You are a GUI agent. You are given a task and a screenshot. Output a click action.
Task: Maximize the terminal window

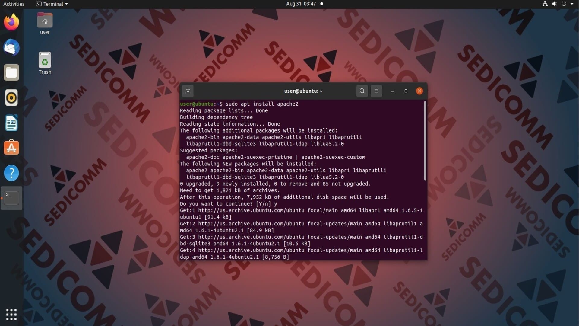406,91
